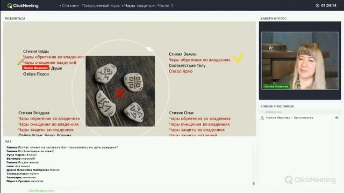Click Галина Л. chat question about Бог-покровитель
This screenshot has width=344, height=193.
click(62, 147)
